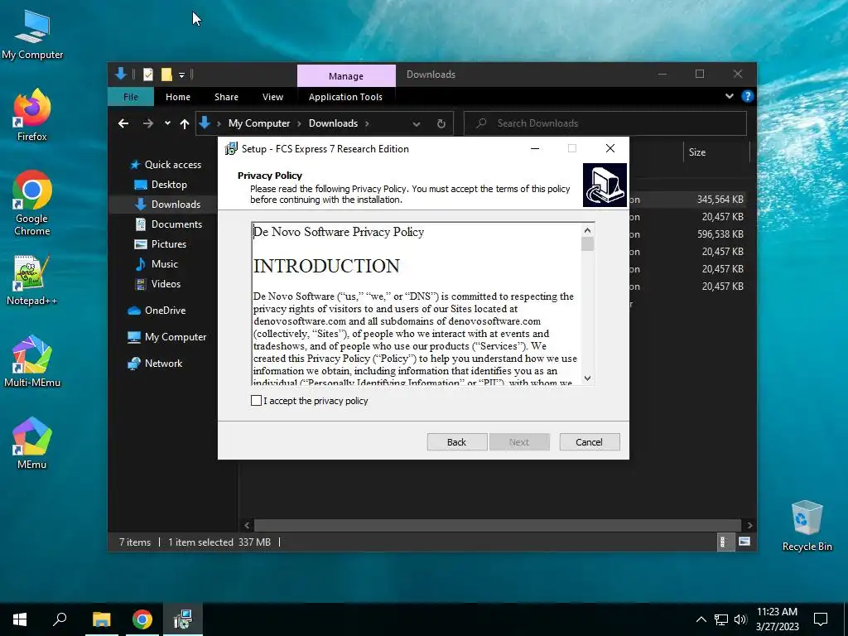Select Network in the navigation pane
Image resolution: width=848 pixels, height=636 pixels.
(155, 364)
